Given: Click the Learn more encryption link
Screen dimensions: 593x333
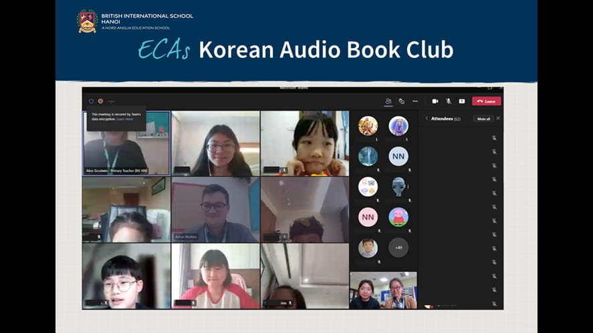Looking at the screenshot, I should (x=124, y=119).
